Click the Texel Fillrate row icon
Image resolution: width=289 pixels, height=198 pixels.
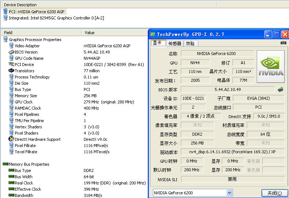coord(11,151)
